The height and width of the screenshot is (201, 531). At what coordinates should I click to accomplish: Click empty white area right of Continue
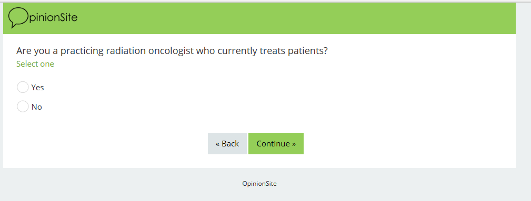click(406, 144)
